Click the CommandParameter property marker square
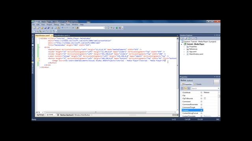 click(x=201, y=105)
